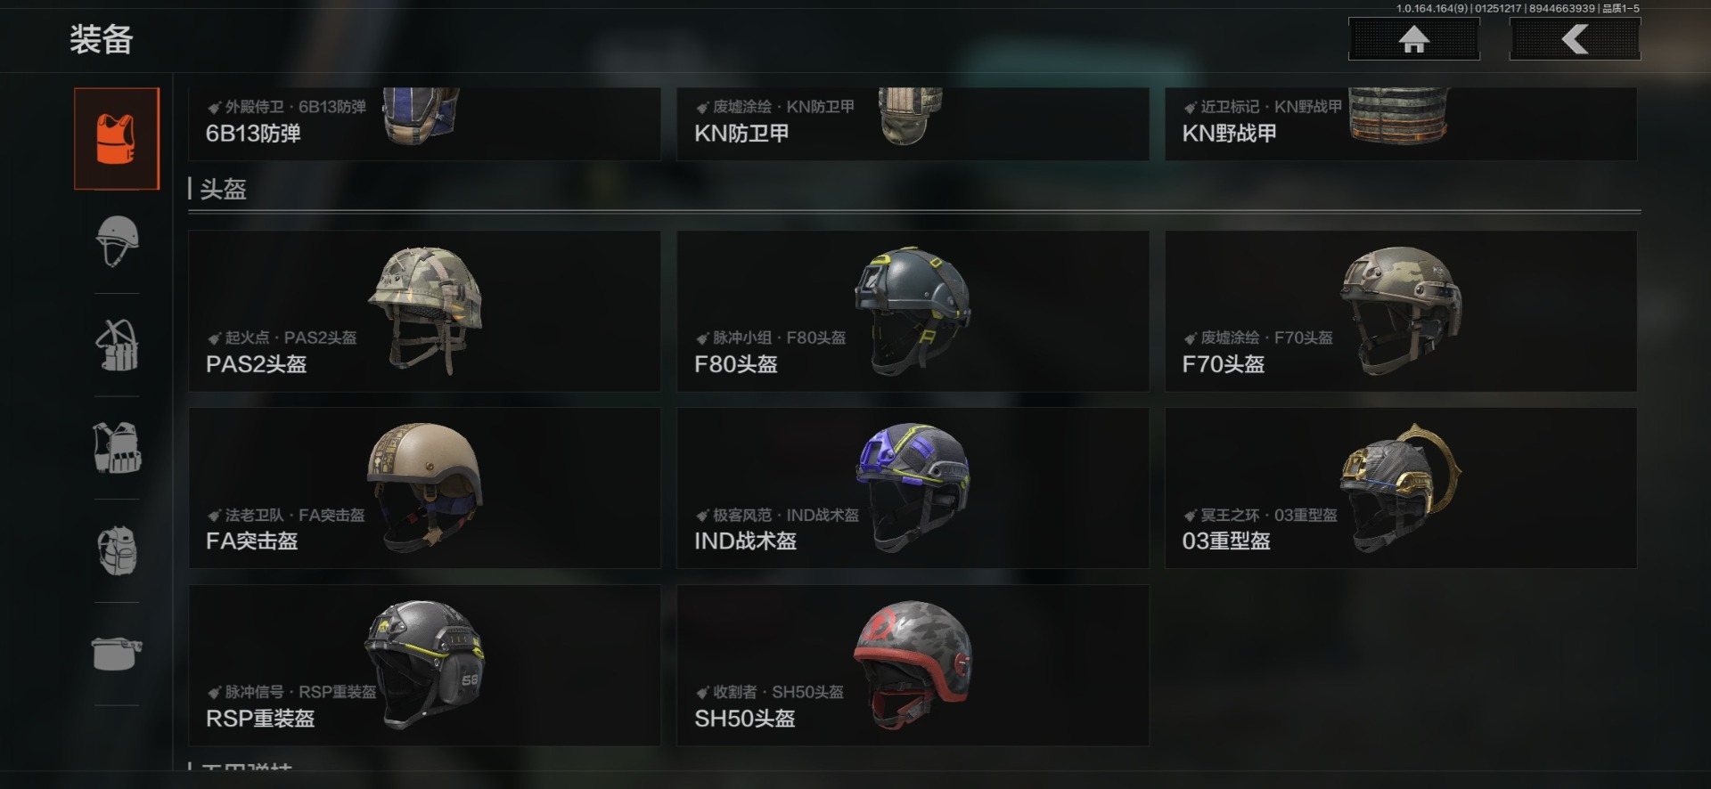Open the PAS2头盔 helmet card
This screenshot has height=789, width=1711.
tap(424, 311)
